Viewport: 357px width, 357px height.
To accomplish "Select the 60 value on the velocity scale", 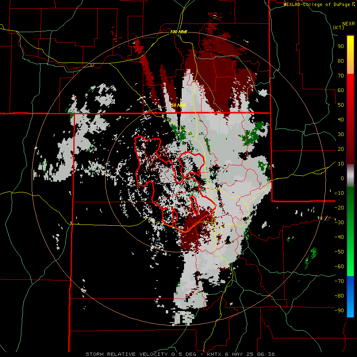I will [x=341, y=90].
